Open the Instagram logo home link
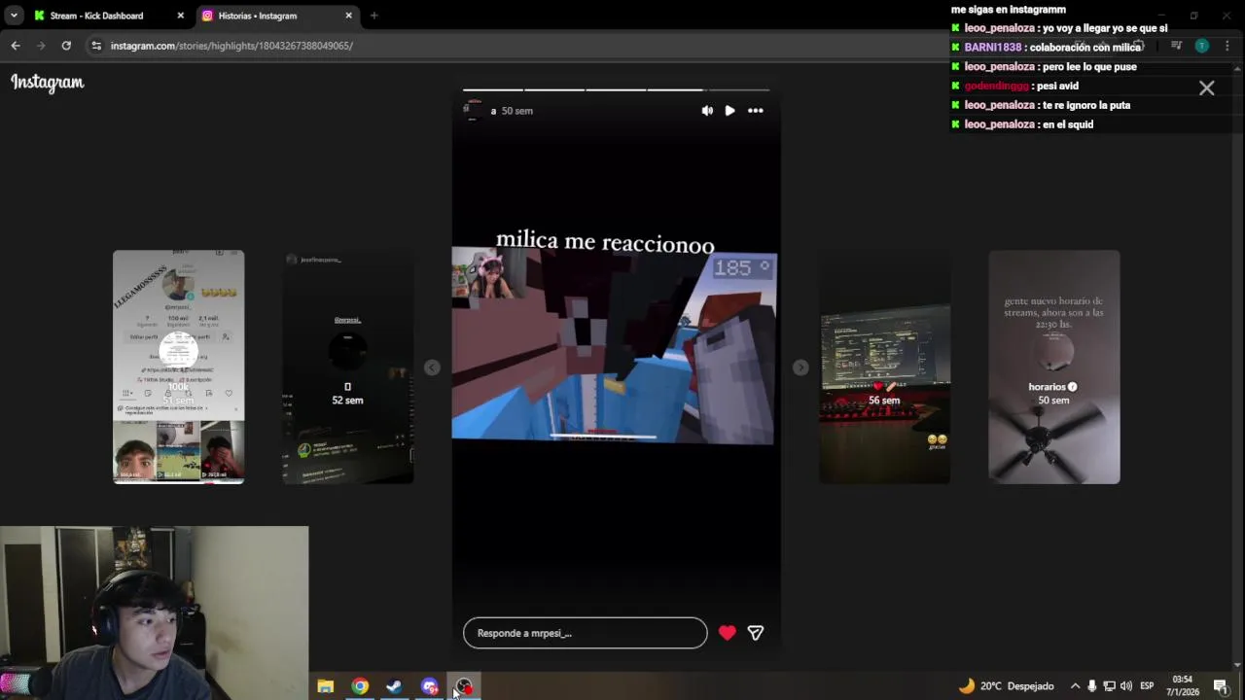This screenshot has height=700, width=1245. tap(48, 83)
